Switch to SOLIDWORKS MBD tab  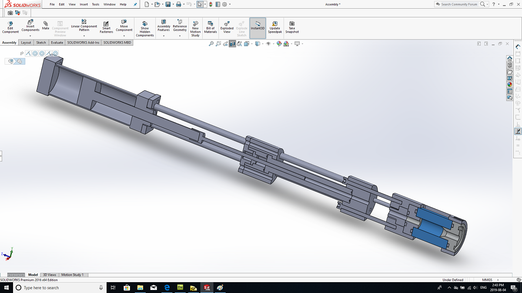coord(117,43)
